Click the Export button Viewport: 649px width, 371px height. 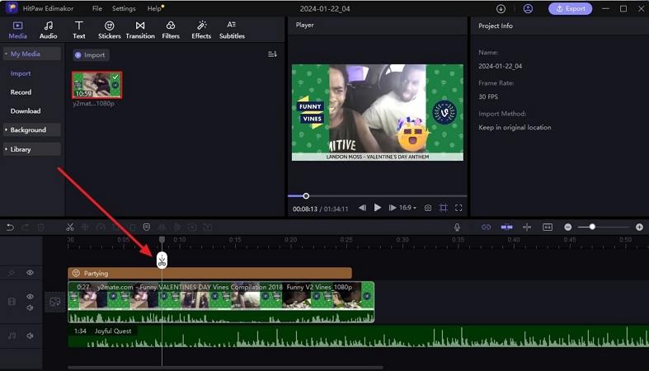570,8
